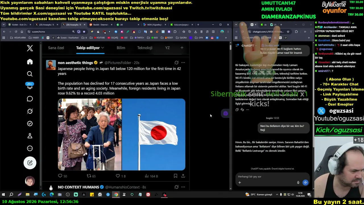Start ChatGPT voice mode with blue button
364x205 pixels.
click(305, 183)
